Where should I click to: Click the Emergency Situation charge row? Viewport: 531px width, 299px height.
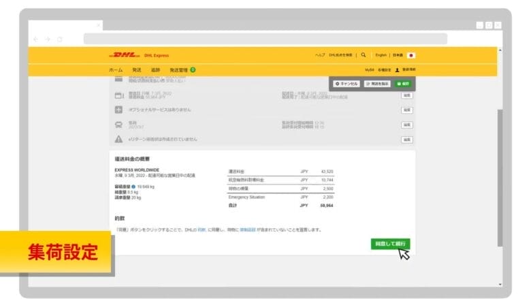click(x=280, y=197)
